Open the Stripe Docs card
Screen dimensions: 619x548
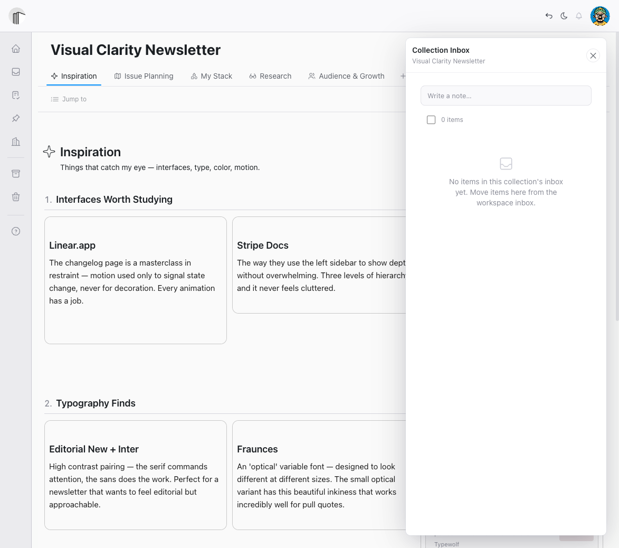(320, 265)
